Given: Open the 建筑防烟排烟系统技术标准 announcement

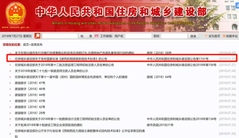Looking at the screenshot, I should coord(61,59).
